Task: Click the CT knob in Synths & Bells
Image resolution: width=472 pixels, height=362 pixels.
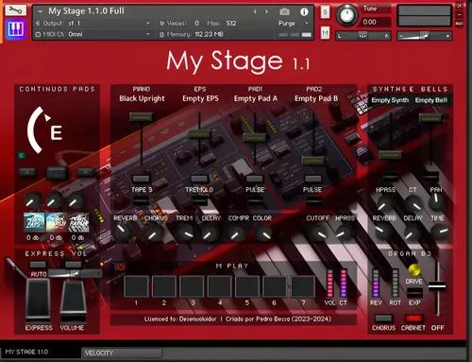Action: pyautogui.click(x=414, y=204)
